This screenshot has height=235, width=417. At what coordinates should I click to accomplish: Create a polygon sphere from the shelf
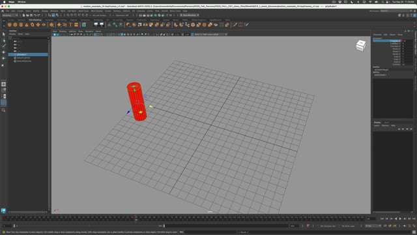[10, 25]
